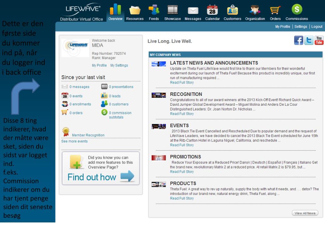Read Full Story under Recognition
325x243 pixels.
click(x=182, y=114)
